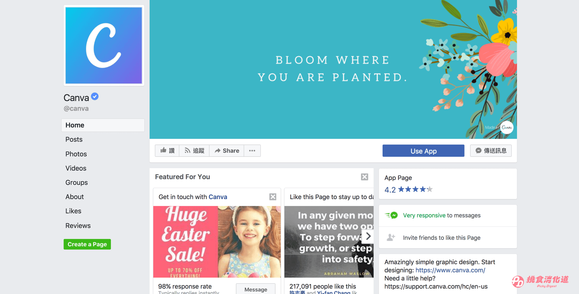Click the thumbs-up Like button
The image size is (579, 294).
click(167, 151)
